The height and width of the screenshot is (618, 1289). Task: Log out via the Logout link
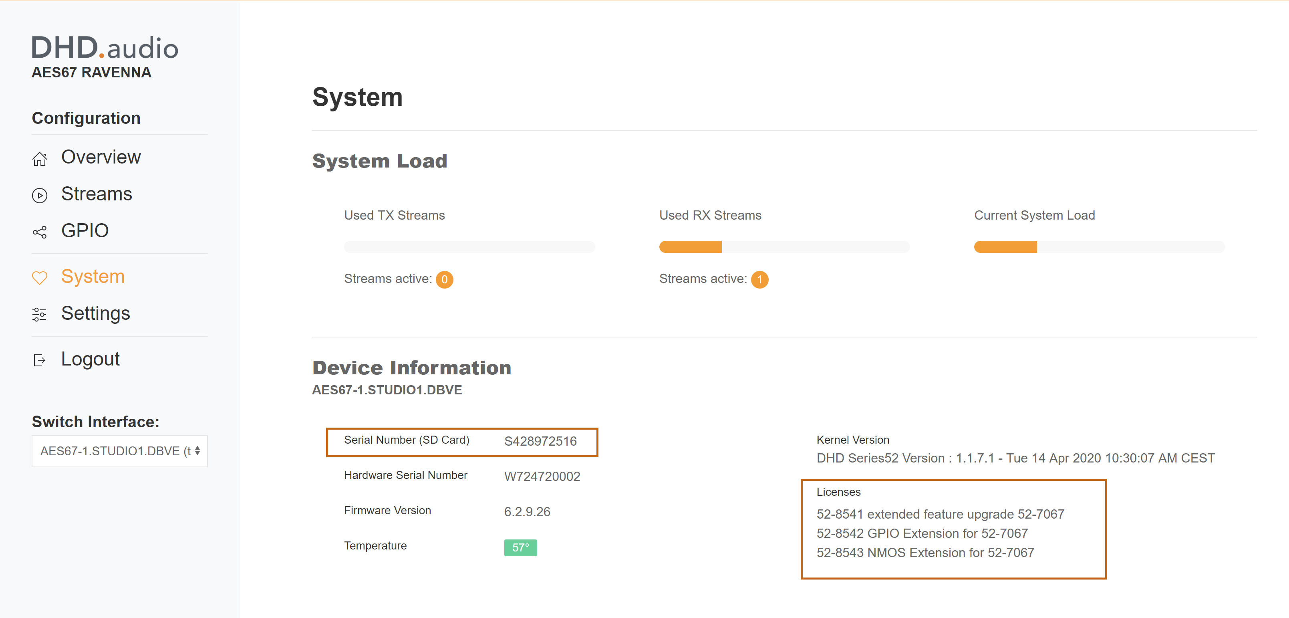[x=90, y=359]
